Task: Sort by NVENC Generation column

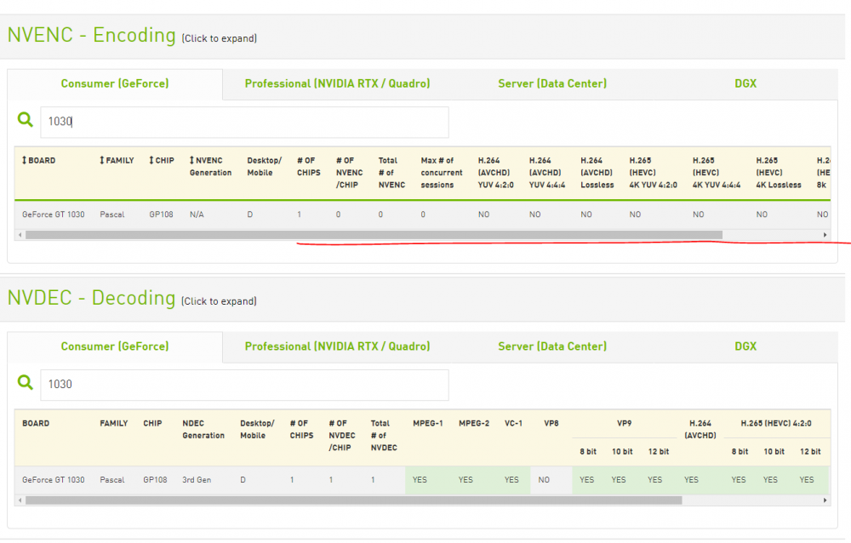Action: [210, 167]
